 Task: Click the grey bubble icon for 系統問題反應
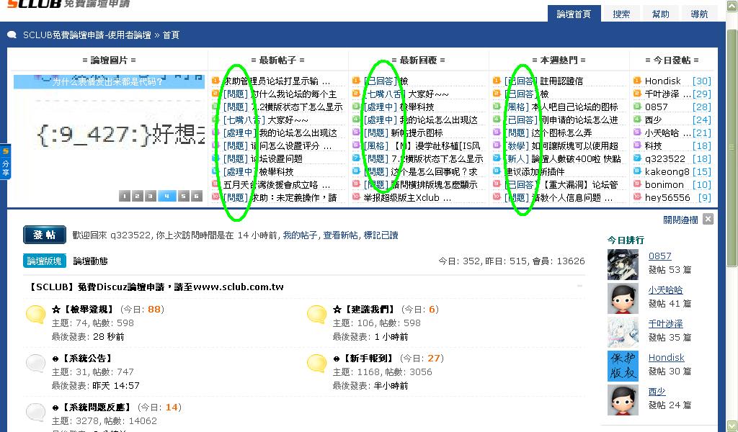click(x=35, y=412)
